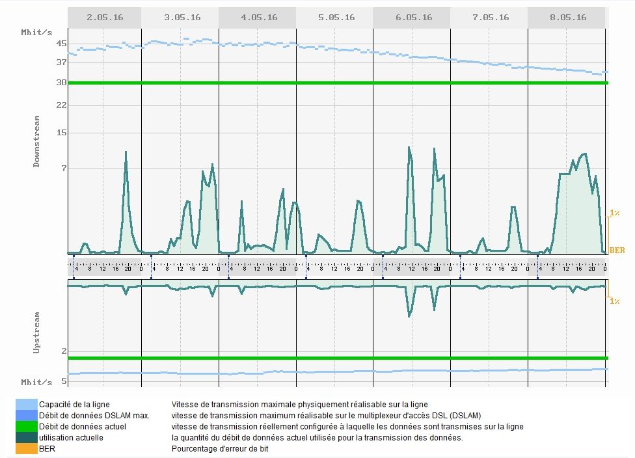Click the blue Débit de données DSLAM max. swatch

point(27,416)
